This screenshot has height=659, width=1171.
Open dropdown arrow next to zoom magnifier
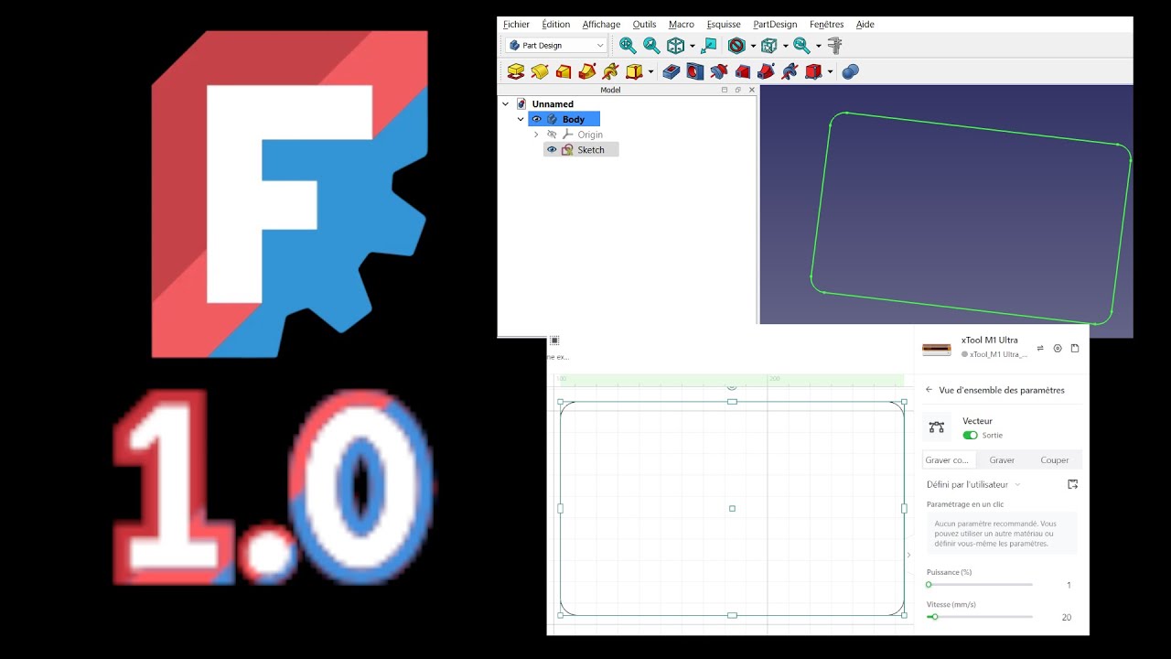click(818, 46)
